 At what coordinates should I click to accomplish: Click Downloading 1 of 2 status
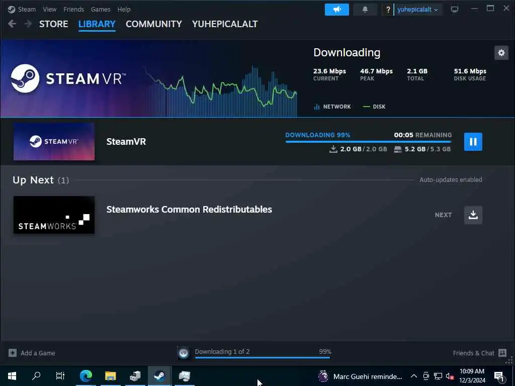[x=222, y=351]
